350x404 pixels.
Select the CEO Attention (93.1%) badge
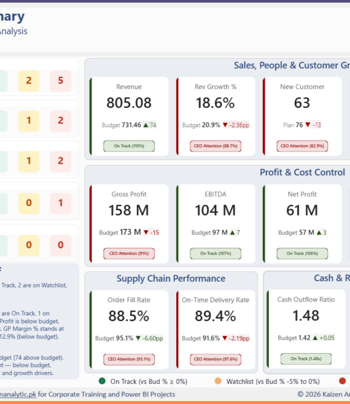[x=129, y=359]
